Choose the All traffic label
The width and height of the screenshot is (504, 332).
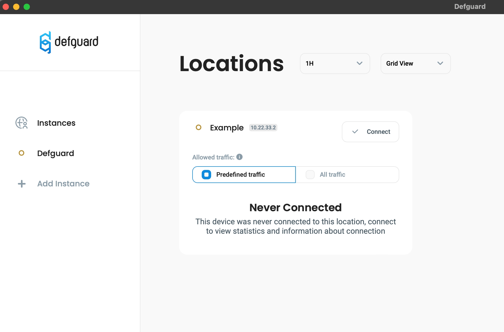point(332,175)
